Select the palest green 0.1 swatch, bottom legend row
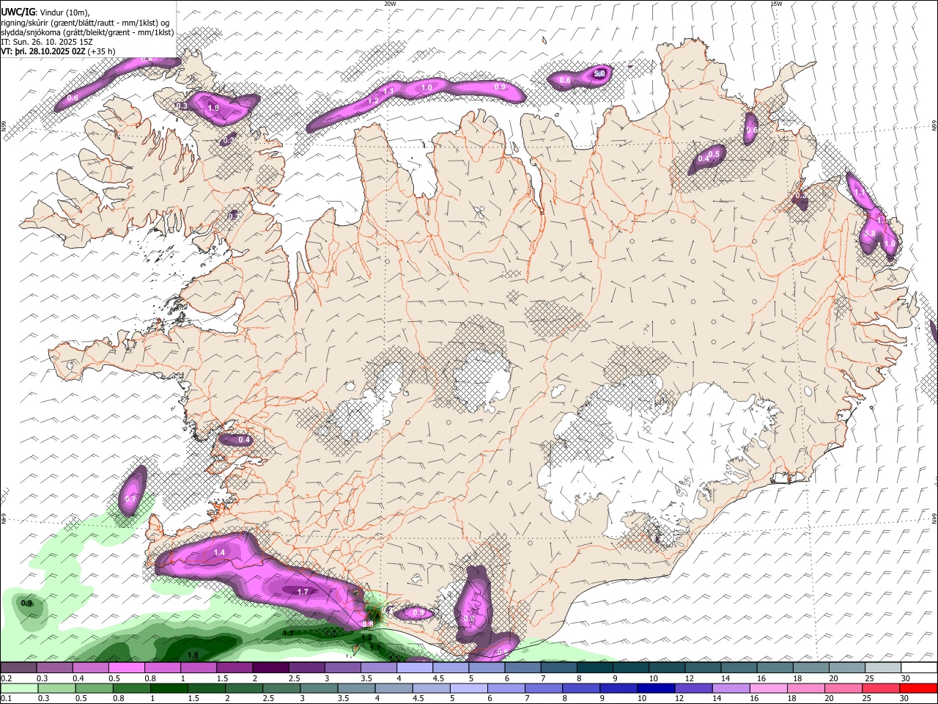 (18, 688)
